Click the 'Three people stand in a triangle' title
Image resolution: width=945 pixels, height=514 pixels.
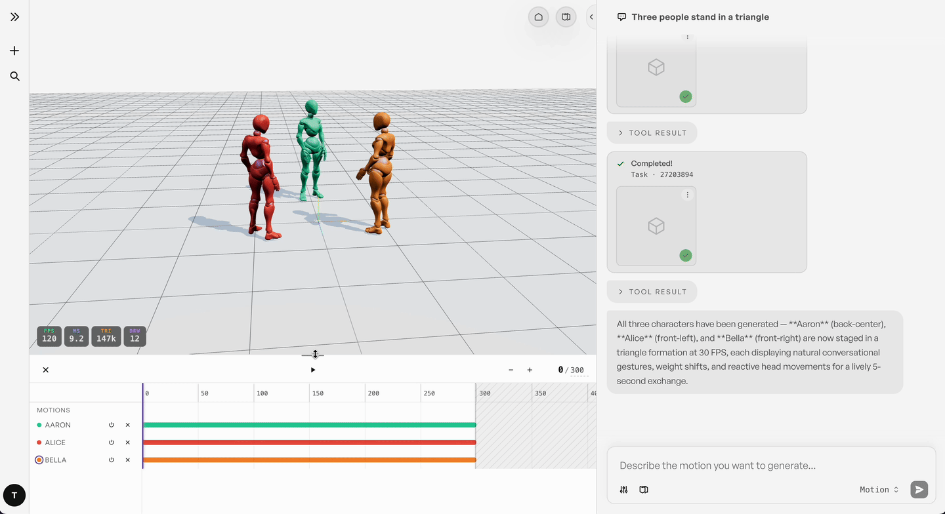tap(700, 17)
